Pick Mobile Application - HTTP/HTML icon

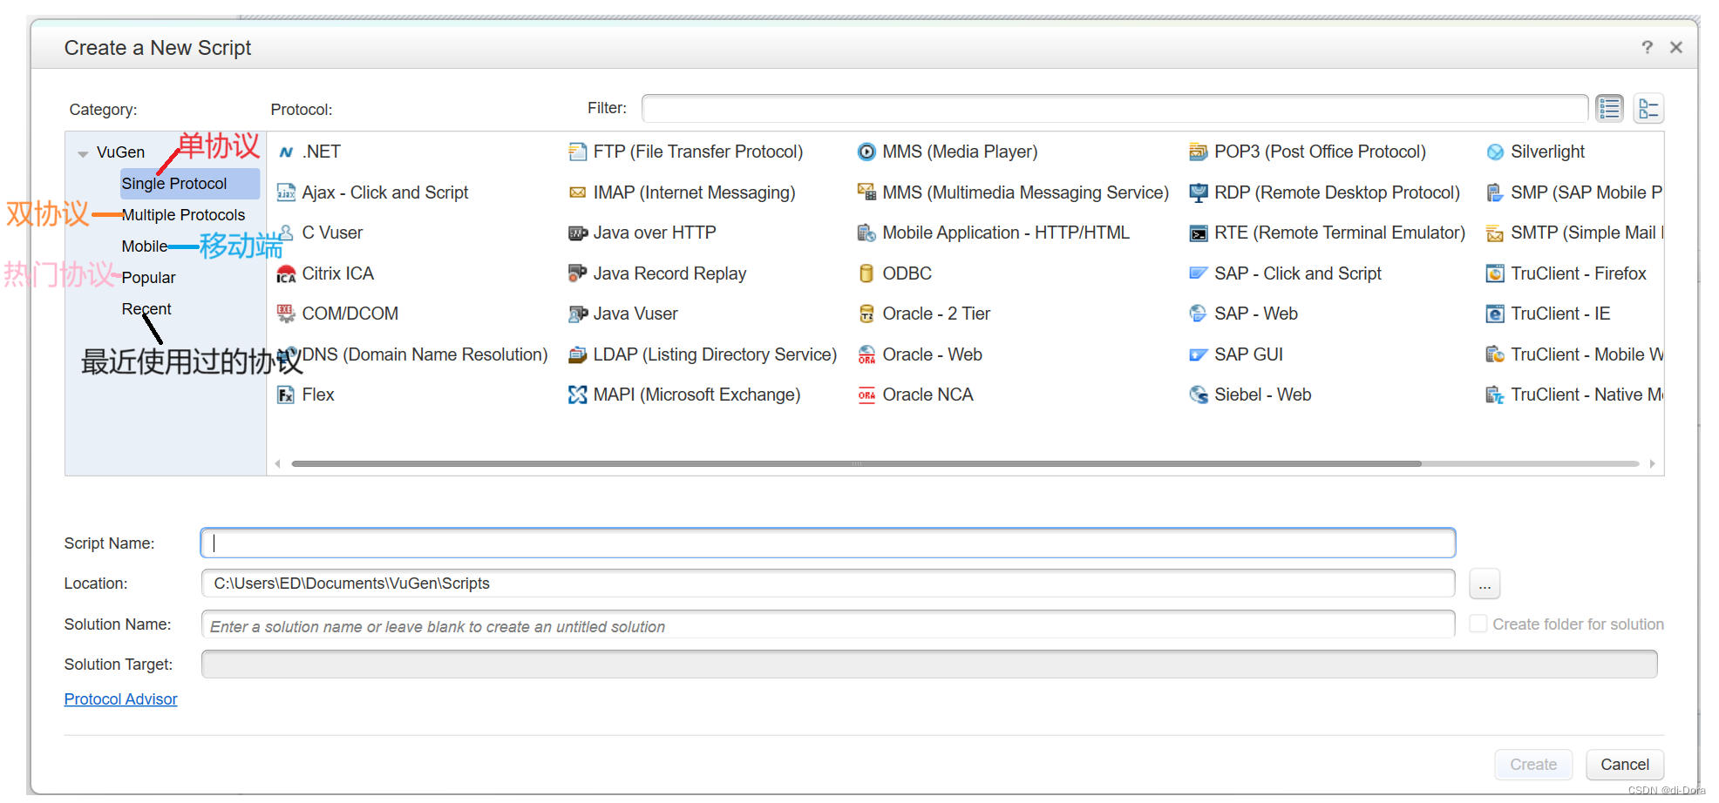(866, 233)
